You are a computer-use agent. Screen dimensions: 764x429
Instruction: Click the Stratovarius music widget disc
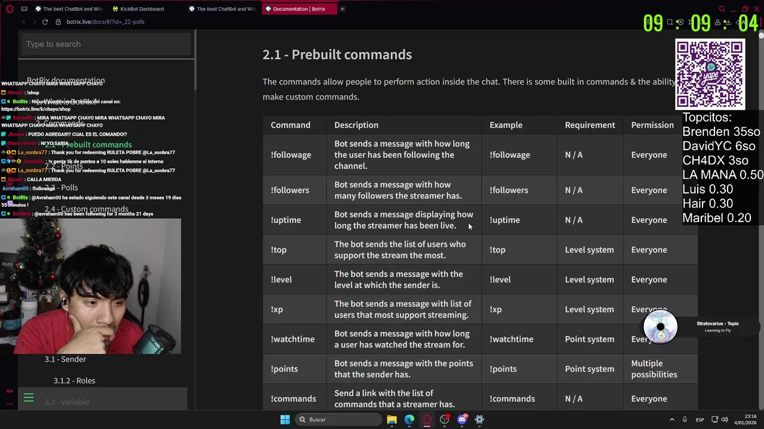(660, 327)
